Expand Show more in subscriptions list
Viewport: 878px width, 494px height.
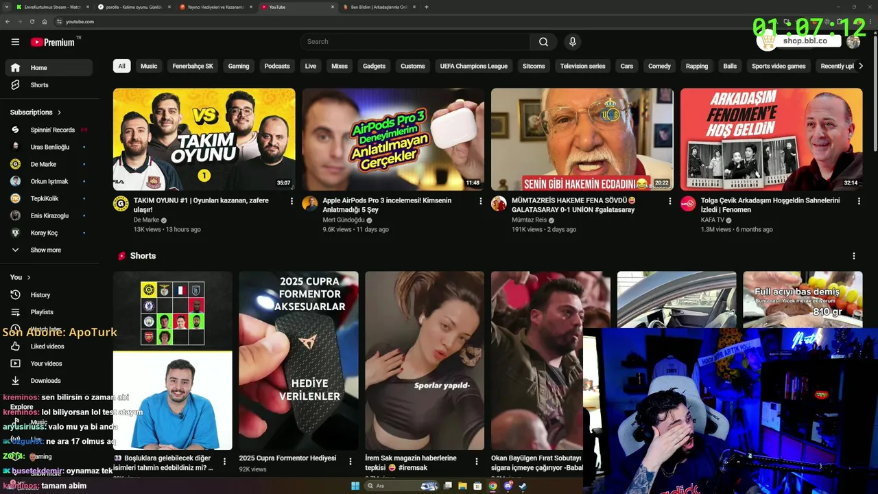pos(49,250)
